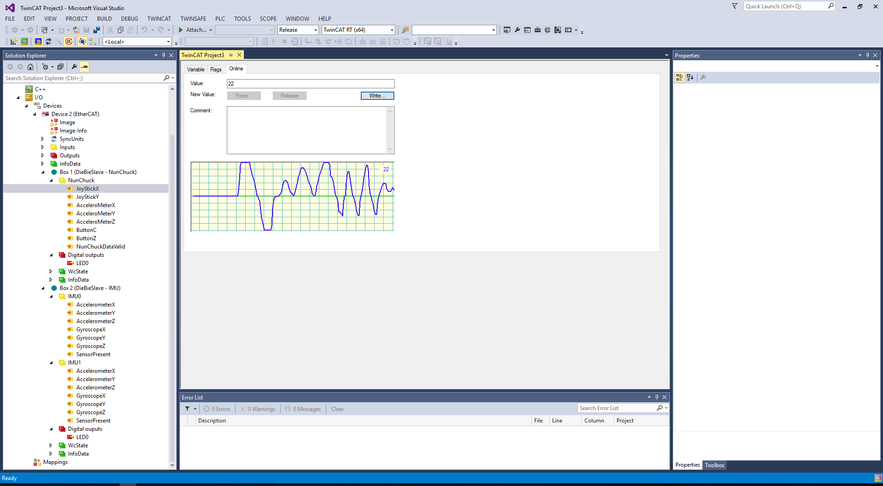Viewport: 883px width, 486px height.
Task: Toggle Restart TwinCAT Config Mode button
Action: (38, 42)
